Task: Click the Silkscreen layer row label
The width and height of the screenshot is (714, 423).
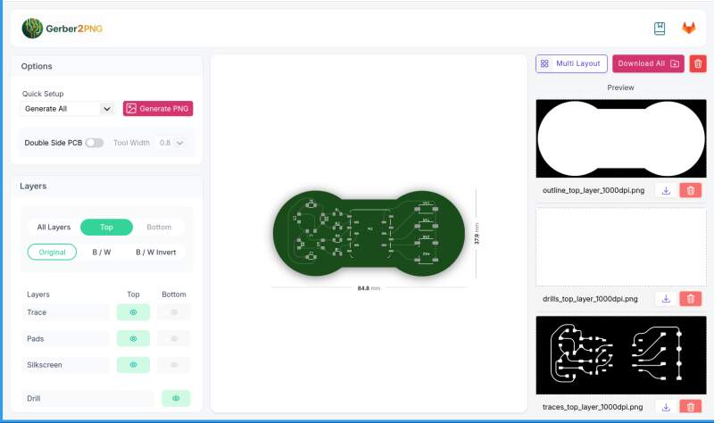Action: (44, 365)
